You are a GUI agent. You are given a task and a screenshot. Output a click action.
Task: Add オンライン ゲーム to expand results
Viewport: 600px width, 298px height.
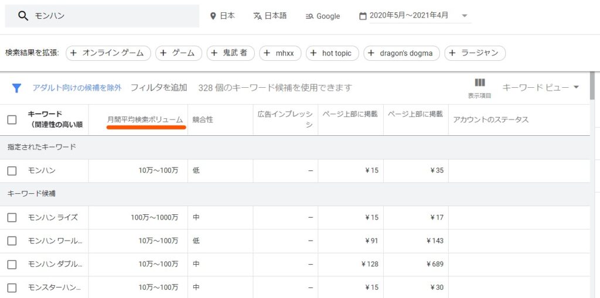pyautogui.click(x=108, y=53)
